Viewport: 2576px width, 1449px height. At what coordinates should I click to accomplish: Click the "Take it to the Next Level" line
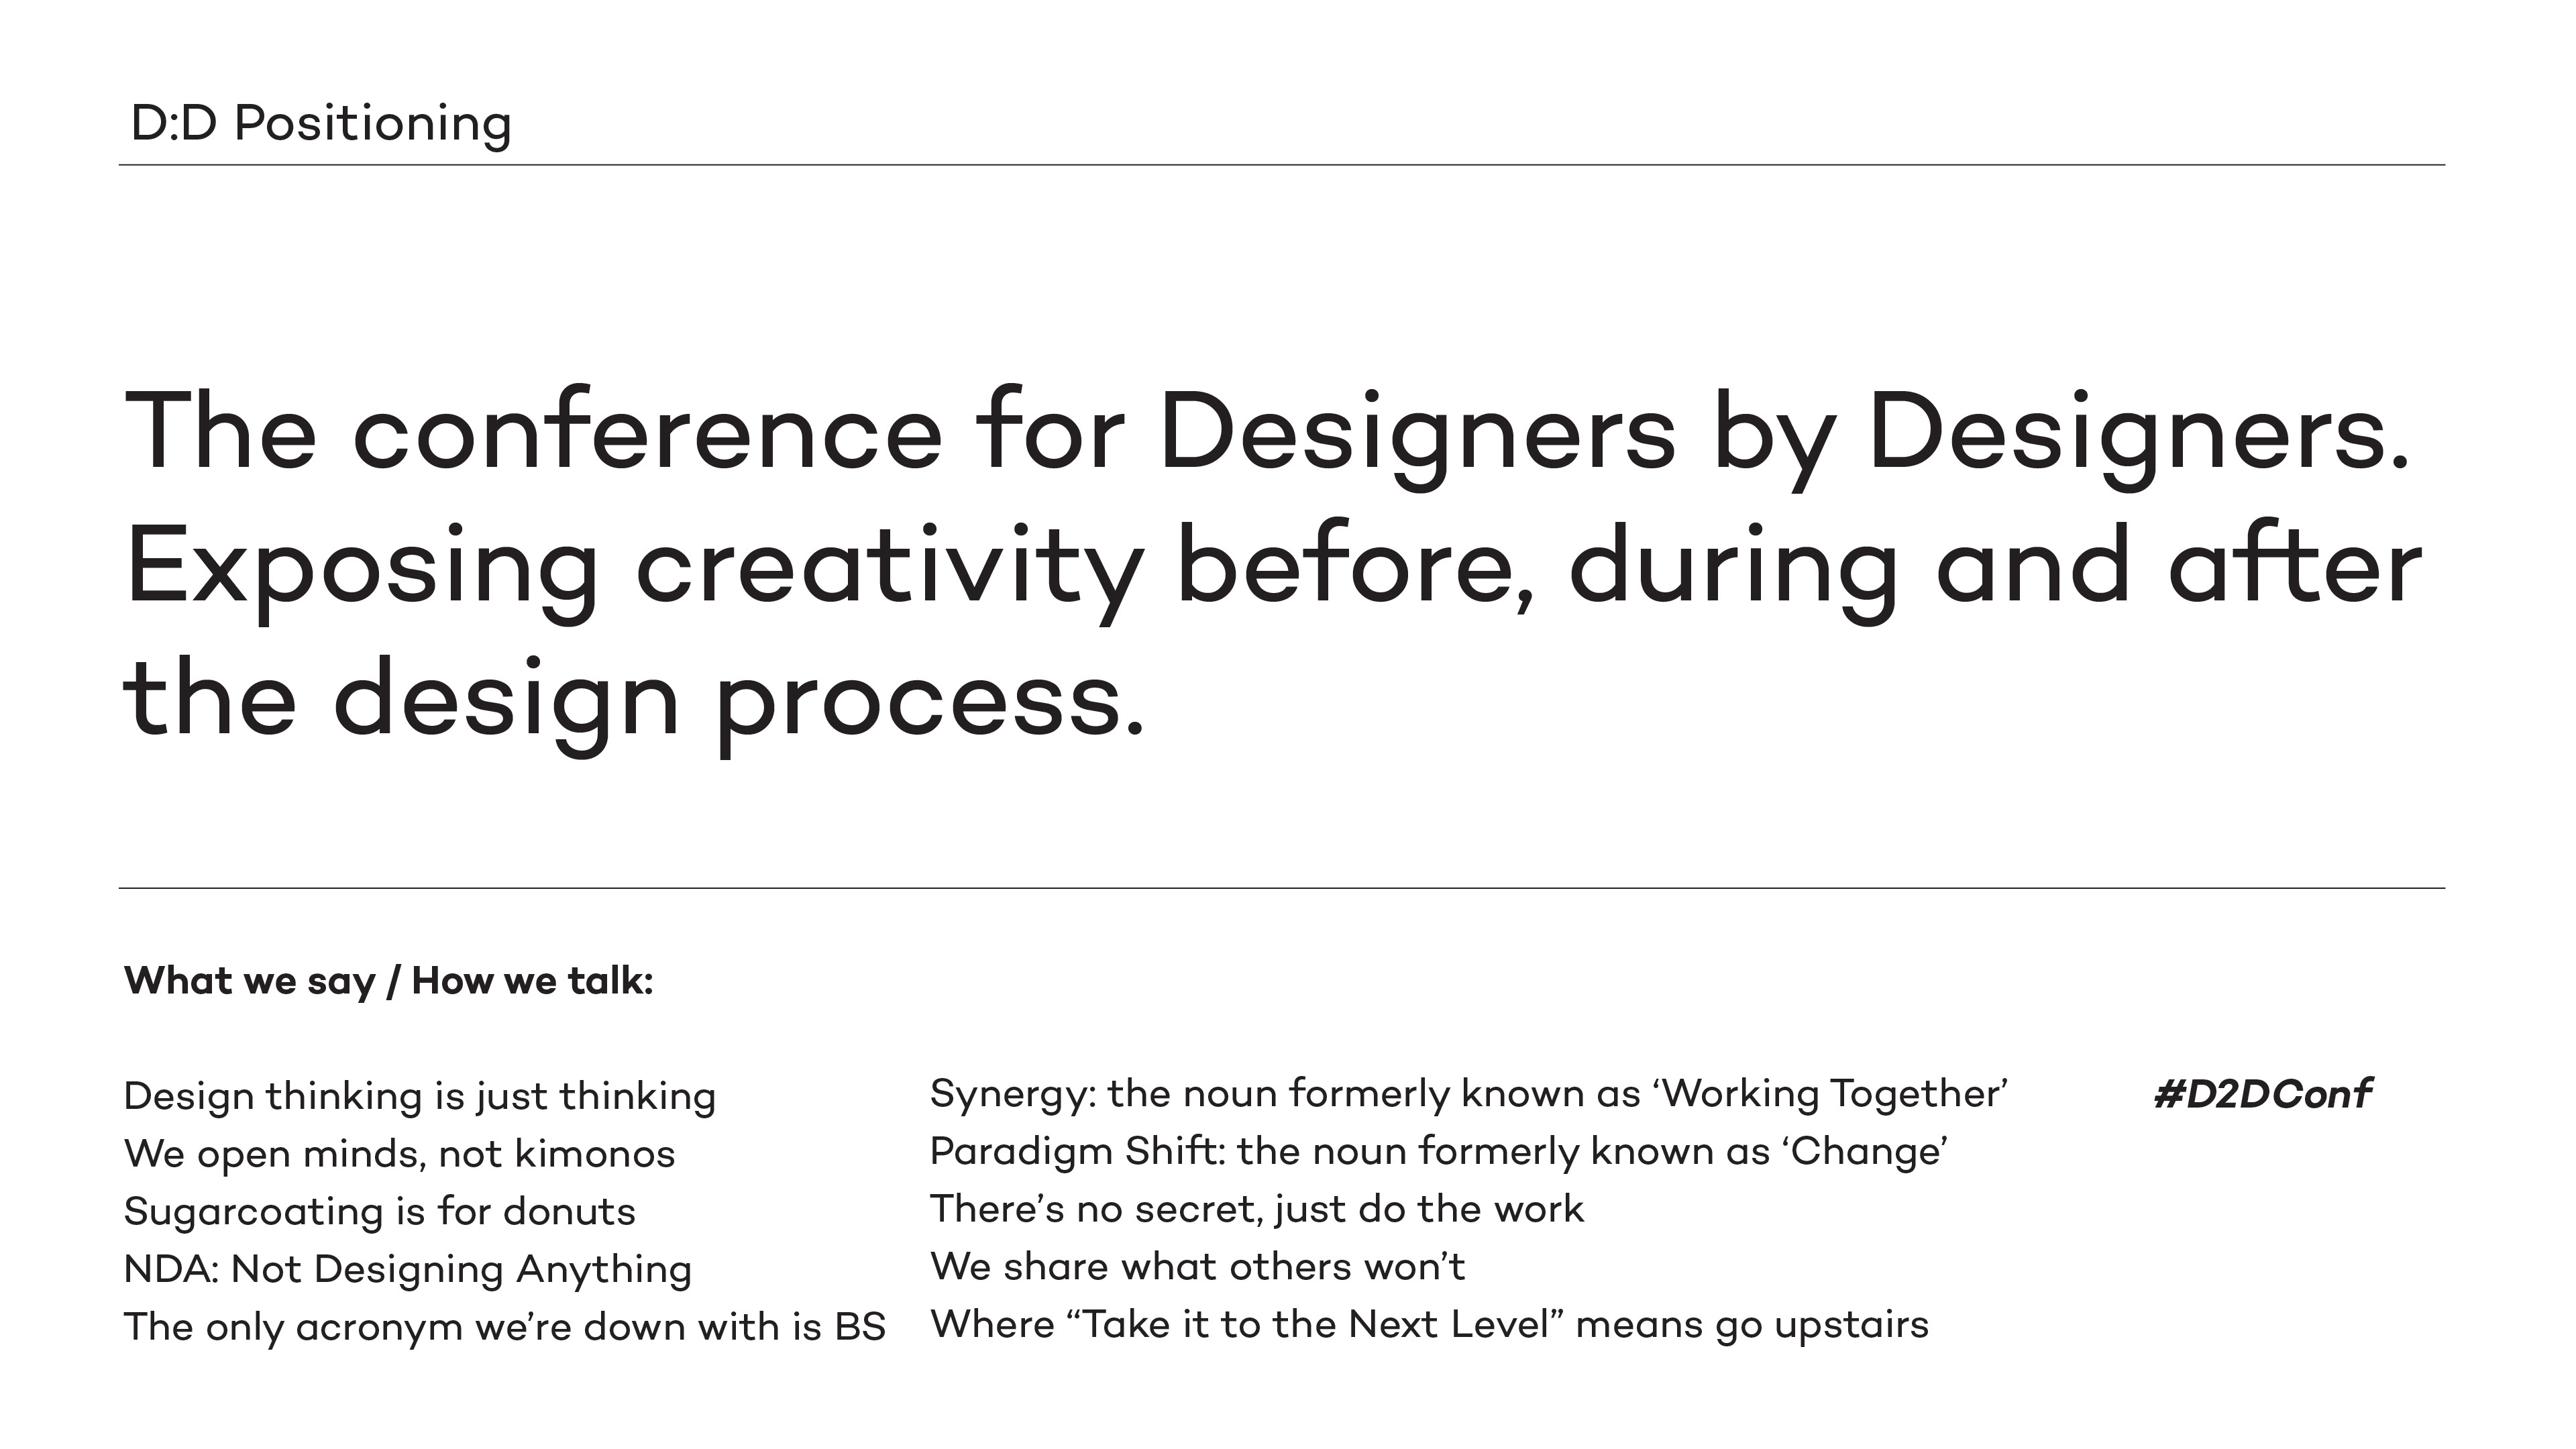pyautogui.click(x=1429, y=1325)
